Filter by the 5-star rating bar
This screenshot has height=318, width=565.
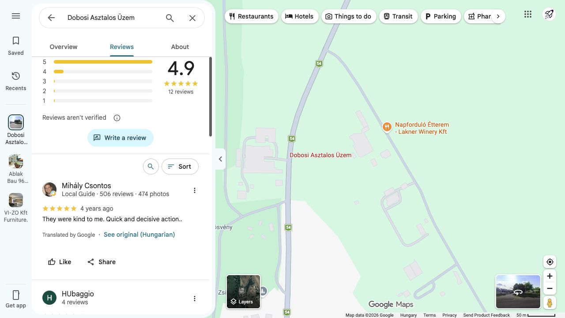(97, 62)
